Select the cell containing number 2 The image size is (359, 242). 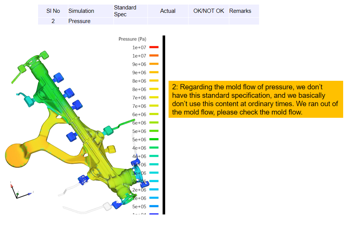point(53,21)
